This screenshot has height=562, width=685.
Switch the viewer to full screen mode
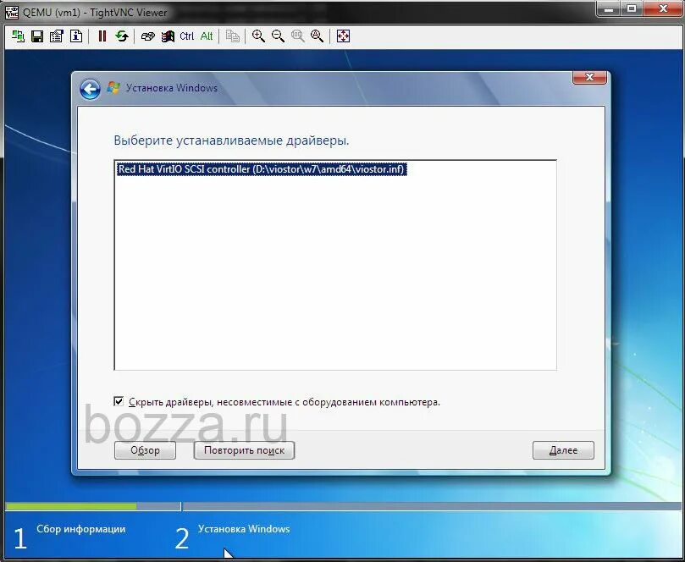343,36
